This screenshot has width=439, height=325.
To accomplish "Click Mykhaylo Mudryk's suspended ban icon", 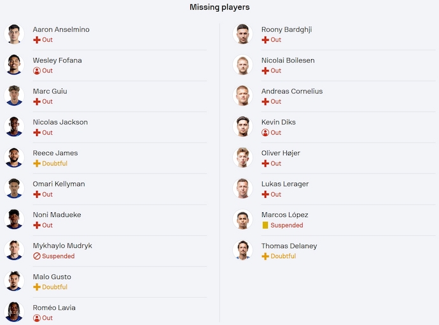I will point(37,256).
